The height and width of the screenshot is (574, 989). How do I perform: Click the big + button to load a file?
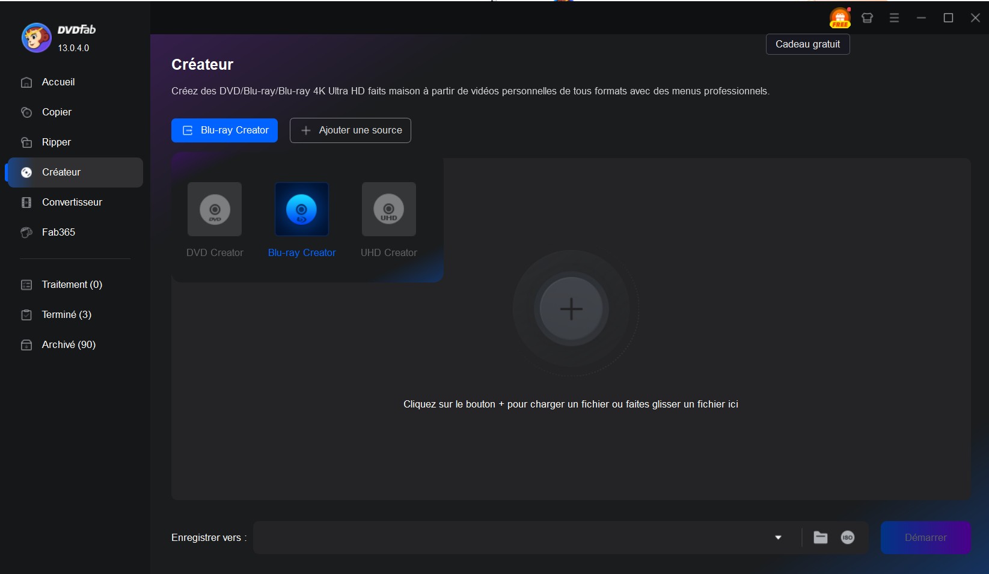point(572,308)
